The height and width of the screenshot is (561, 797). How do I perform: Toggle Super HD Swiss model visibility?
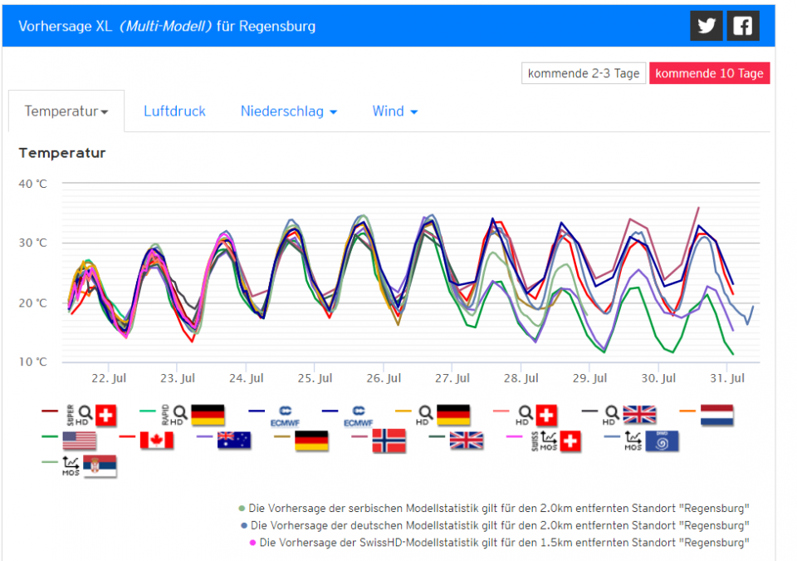click(x=105, y=415)
